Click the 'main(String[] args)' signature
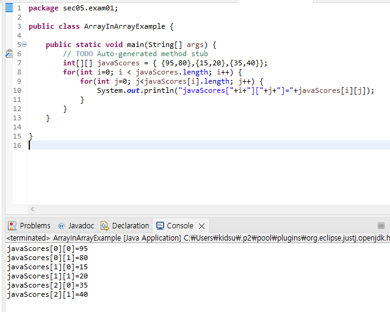Screen dimensions: 390x312 point(167,45)
